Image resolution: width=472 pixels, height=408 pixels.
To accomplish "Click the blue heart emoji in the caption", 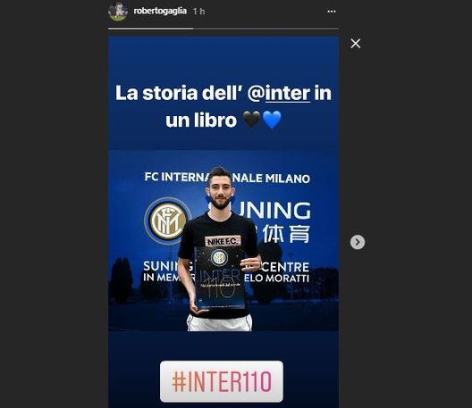I will pos(272,120).
